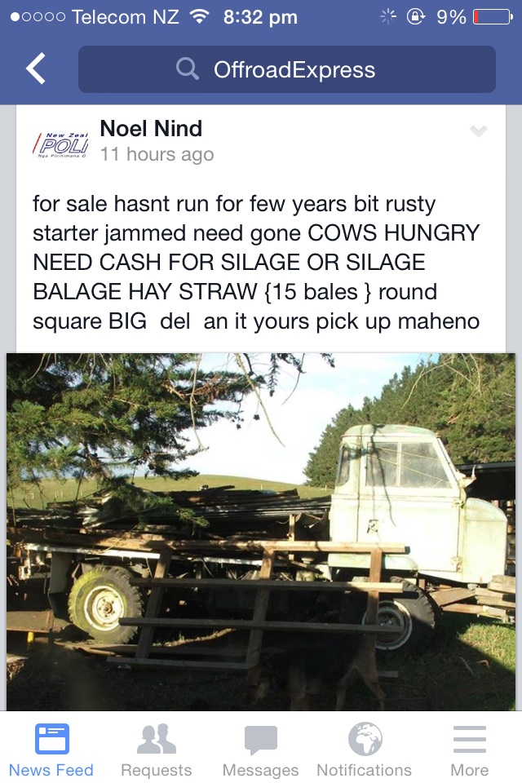Viewport: 522px width, 783px height.
Task: Open Noel Nind's profile name link
Action: coord(151,129)
